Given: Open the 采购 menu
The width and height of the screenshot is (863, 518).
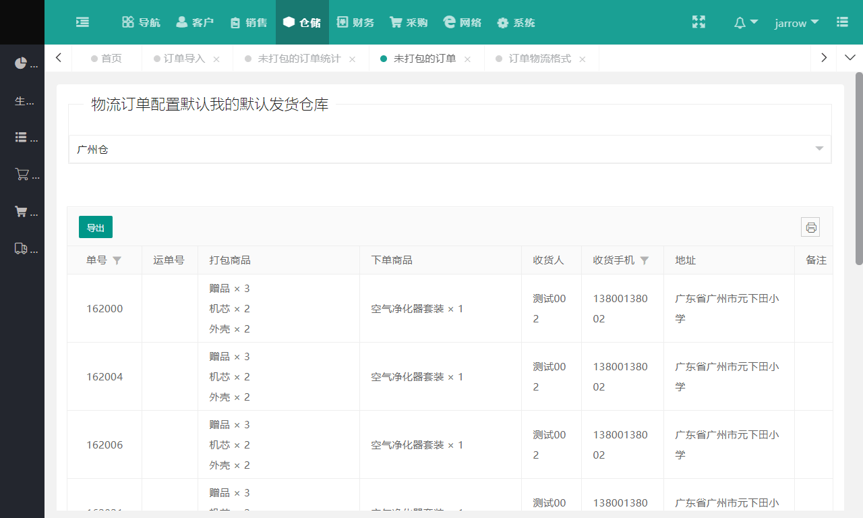Looking at the screenshot, I should pos(408,22).
